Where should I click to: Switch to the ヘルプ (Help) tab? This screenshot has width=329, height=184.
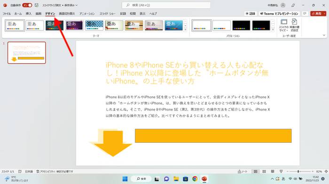click(153, 14)
